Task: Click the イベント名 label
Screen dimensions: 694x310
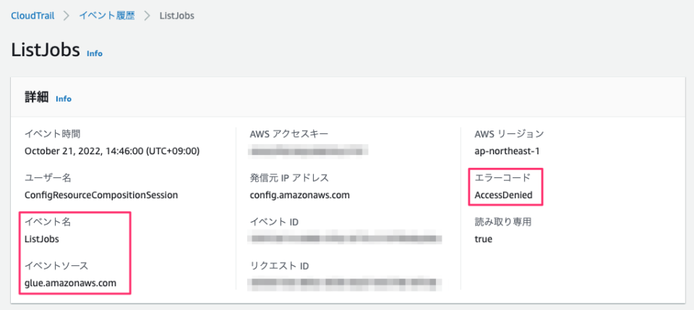Action: 48,221
